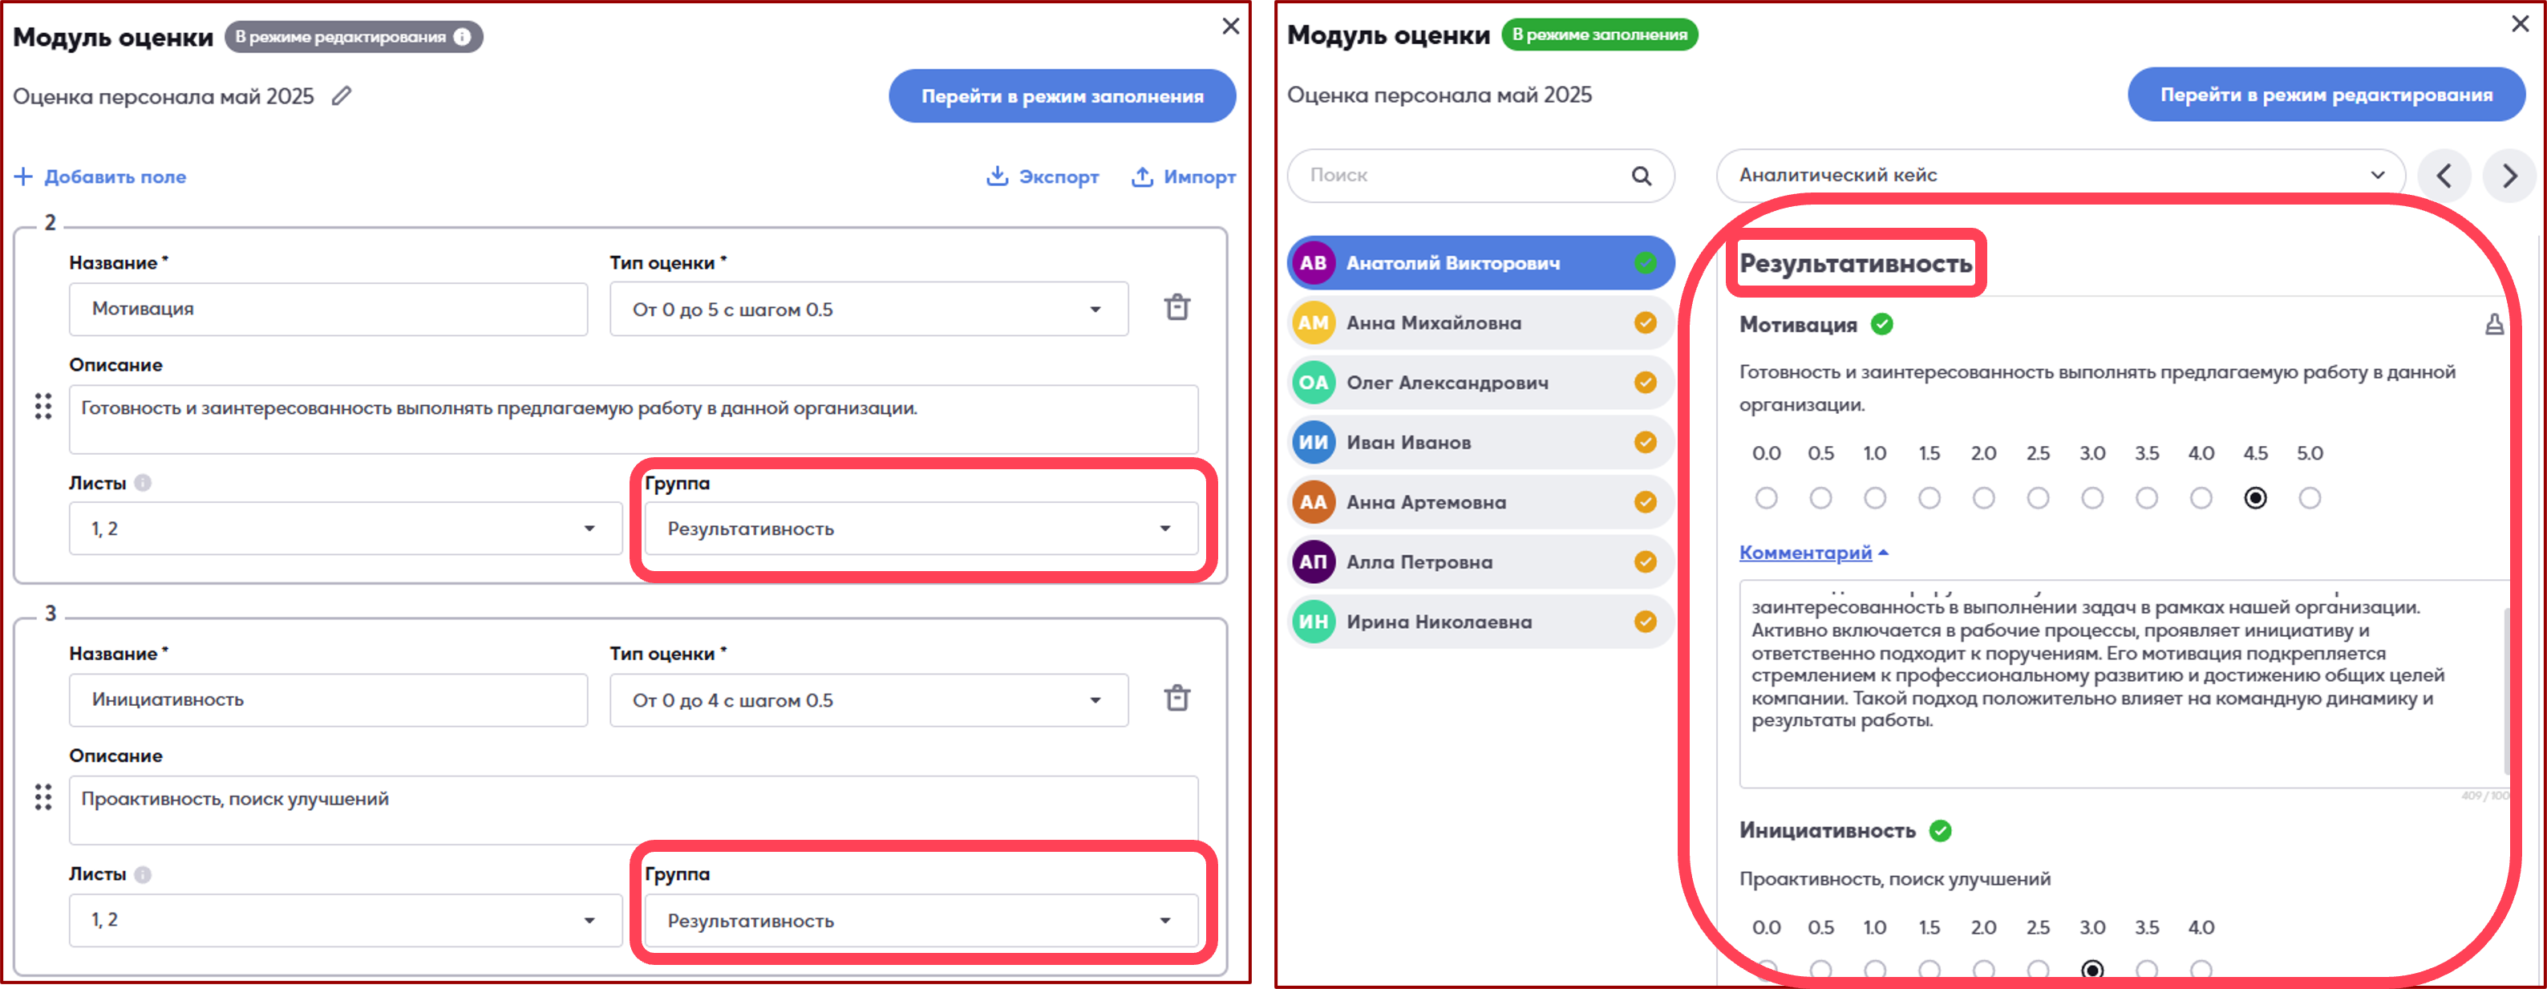Go to the next sheet with the right arrow

[x=2509, y=176]
